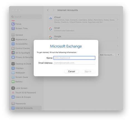Click the Touch ID & Password label
The height and width of the screenshot is (122, 132).
click(x=26, y=93)
